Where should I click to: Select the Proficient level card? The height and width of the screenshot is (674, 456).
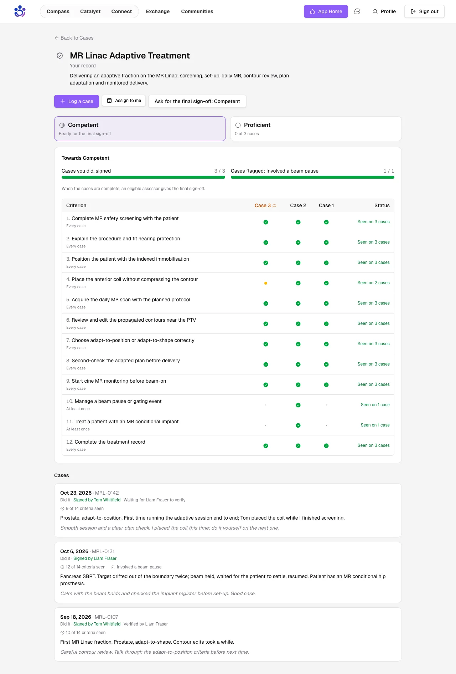[x=316, y=129]
